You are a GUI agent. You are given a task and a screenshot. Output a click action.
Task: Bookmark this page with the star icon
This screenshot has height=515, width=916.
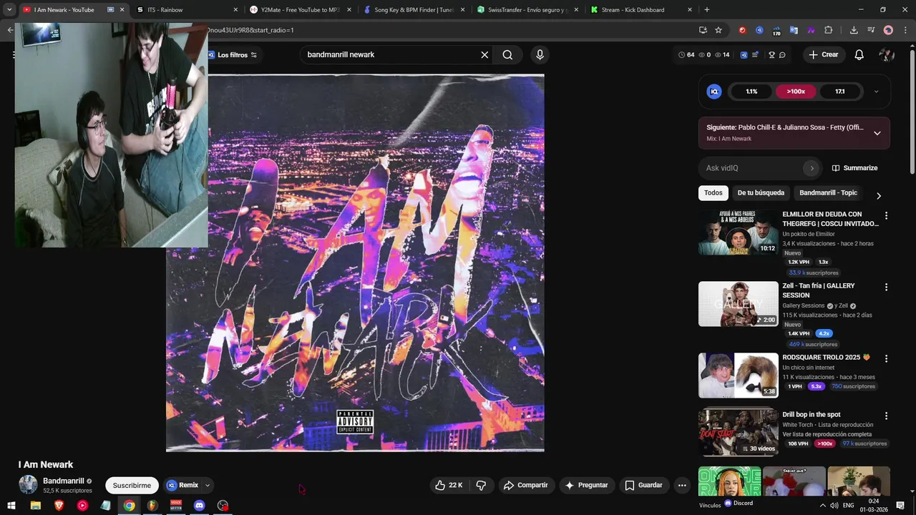coord(718,30)
